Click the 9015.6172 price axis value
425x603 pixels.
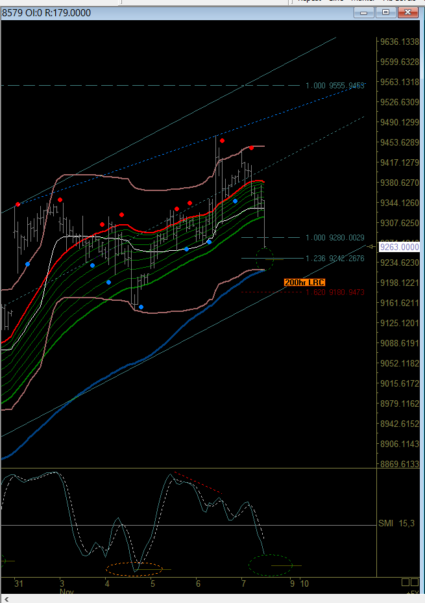399,383
